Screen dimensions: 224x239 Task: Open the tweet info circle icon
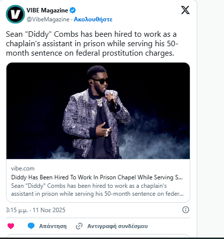[185, 210]
